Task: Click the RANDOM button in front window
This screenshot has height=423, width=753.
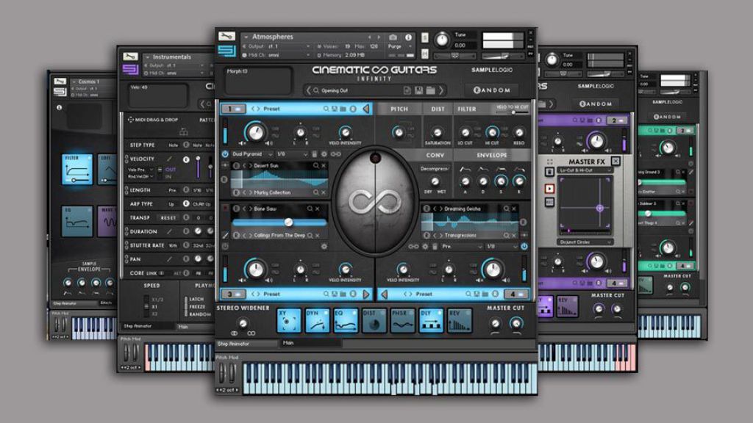Action: (492, 90)
